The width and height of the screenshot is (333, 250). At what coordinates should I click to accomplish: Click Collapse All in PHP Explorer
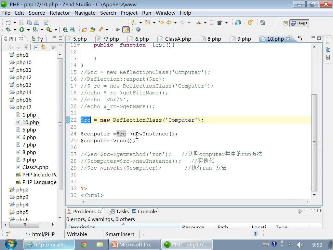(36, 47)
